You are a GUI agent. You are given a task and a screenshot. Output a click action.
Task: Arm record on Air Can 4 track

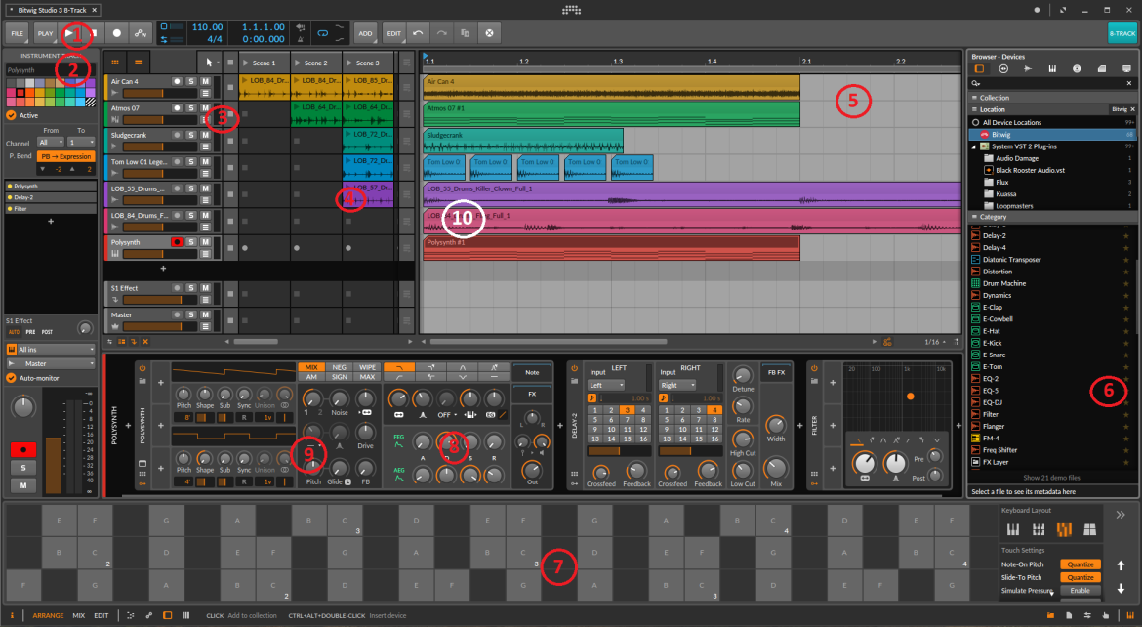pyautogui.click(x=177, y=82)
